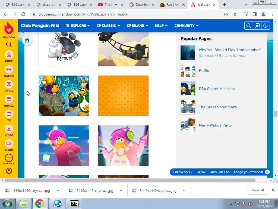Mute audio on The S... YouTube tab
278x209 pixels.
coord(116,5)
